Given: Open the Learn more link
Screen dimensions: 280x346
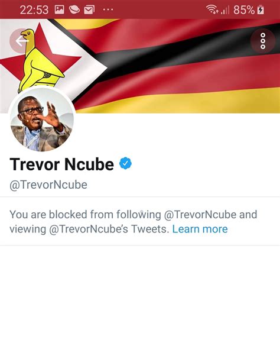Looking at the screenshot, I should 200,229.
